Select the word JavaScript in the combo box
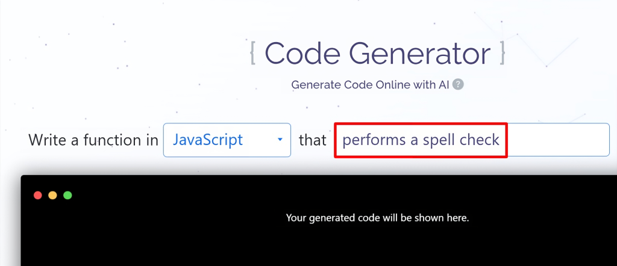The image size is (617, 266). 208,140
